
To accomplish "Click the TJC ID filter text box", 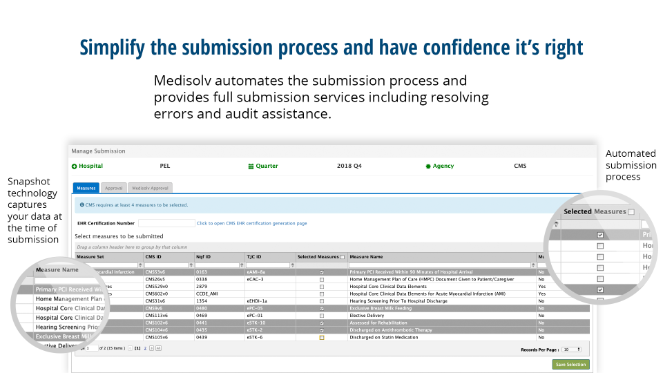I will pyautogui.click(x=268, y=265).
